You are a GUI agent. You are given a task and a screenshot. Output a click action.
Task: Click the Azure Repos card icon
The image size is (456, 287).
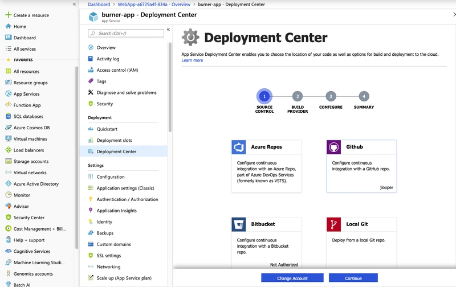pyautogui.click(x=239, y=147)
